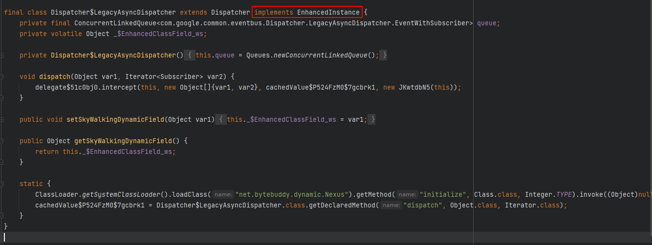Screen dimensions: 652x245
Task: Click 'name:' hint before "dispatch" string
Action: tap(391, 205)
